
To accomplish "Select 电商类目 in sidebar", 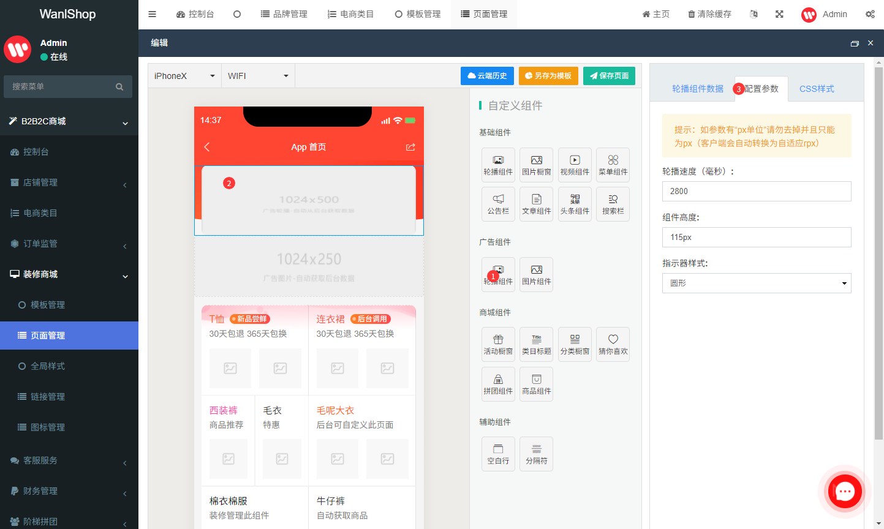I will (69, 213).
